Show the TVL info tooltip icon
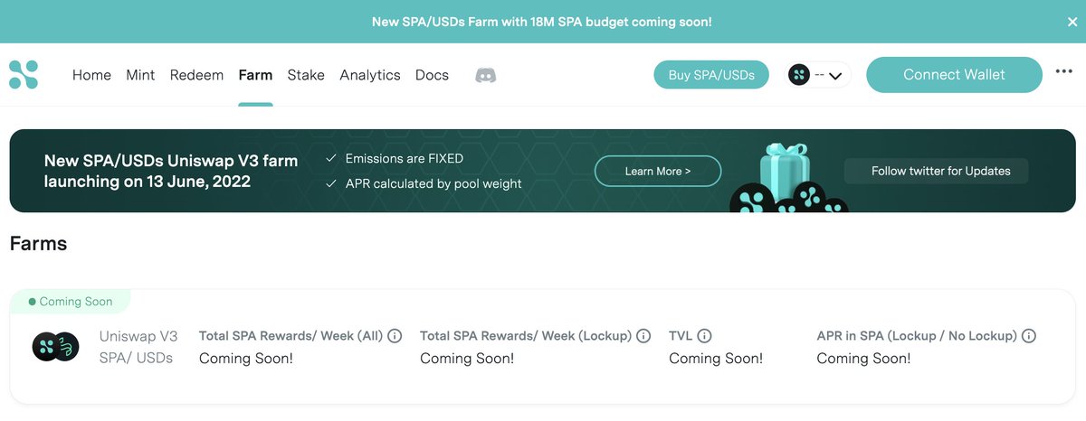The height and width of the screenshot is (421, 1086). [x=704, y=336]
